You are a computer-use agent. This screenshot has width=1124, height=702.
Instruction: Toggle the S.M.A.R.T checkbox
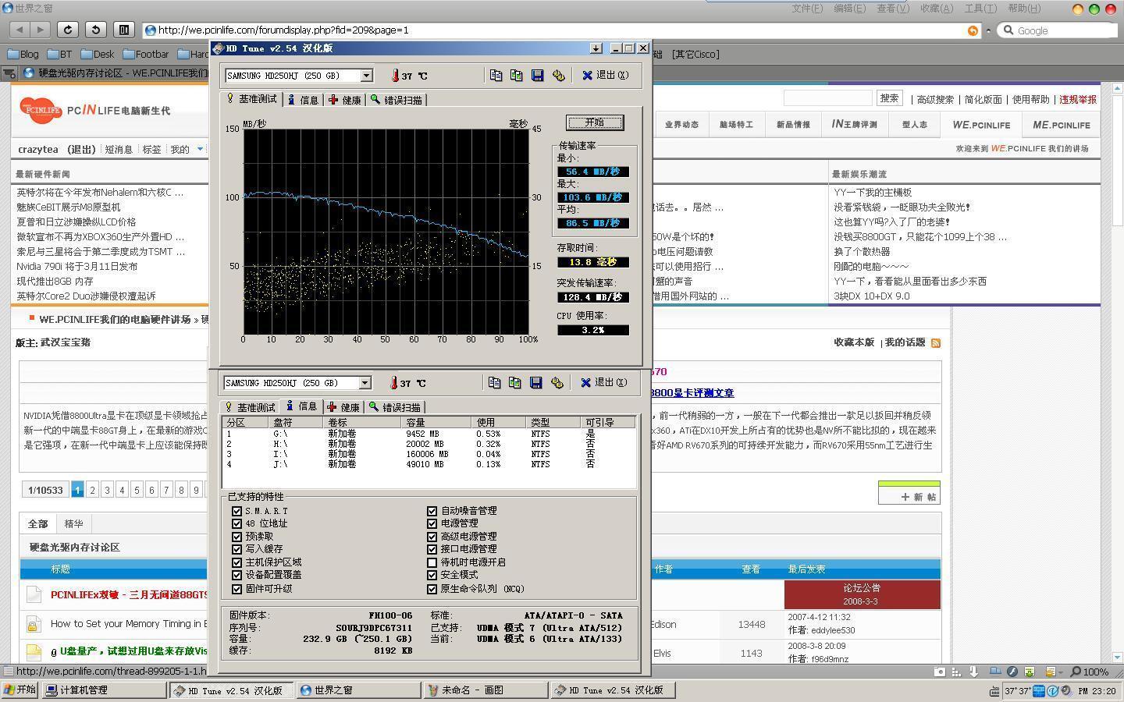point(237,511)
